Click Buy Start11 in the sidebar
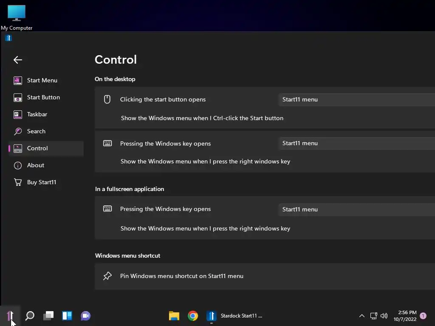Screen dimensions: 435x326 point(46,182)
